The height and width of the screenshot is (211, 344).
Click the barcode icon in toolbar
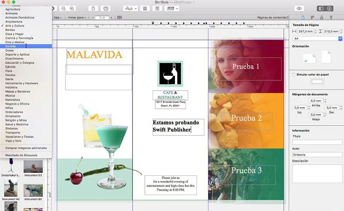pos(170,9)
